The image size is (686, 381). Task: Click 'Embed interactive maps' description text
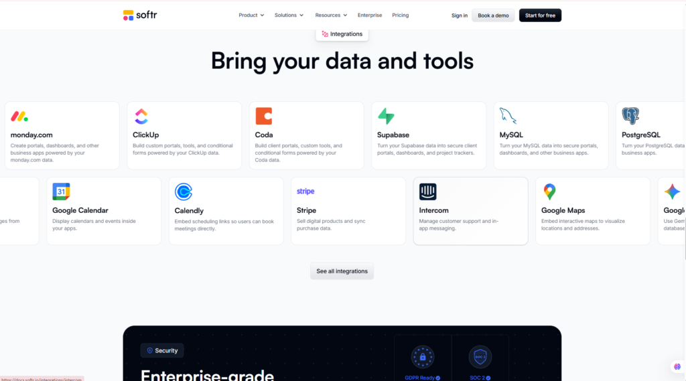pyautogui.click(x=583, y=225)
